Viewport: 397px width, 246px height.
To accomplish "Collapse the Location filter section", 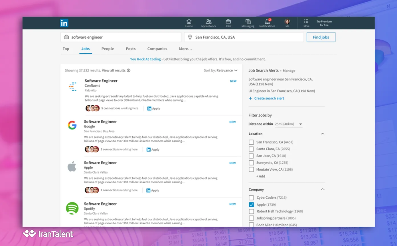I will tap(323, 134).
